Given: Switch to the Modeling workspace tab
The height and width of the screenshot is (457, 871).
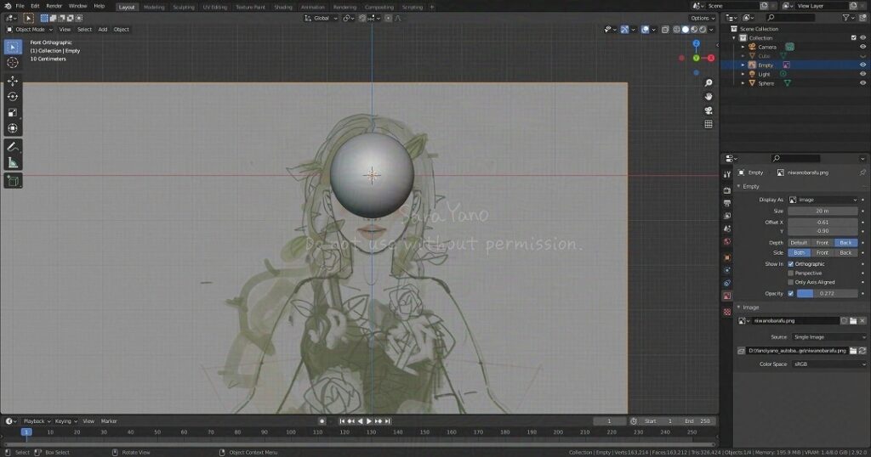Looking at the screenshot, I should coord(154,7).
